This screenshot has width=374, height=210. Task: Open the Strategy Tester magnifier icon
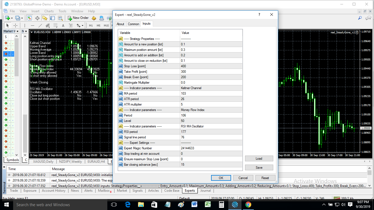(61, 18)
